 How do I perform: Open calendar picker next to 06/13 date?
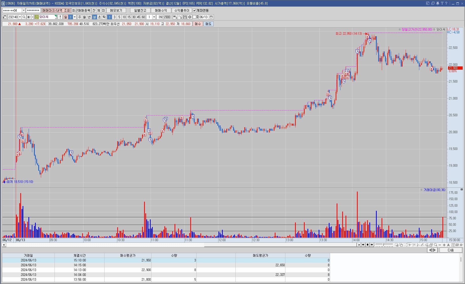point(211,17)
